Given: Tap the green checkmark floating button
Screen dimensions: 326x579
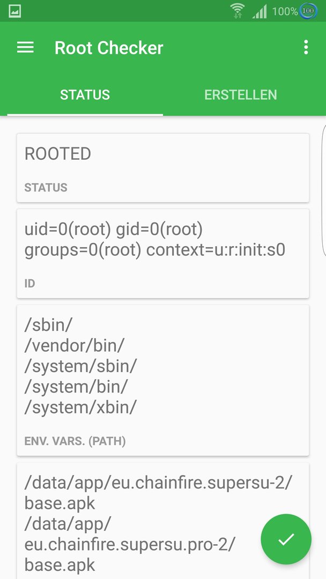Looking at the screenshot, I should tap(286, 539).
